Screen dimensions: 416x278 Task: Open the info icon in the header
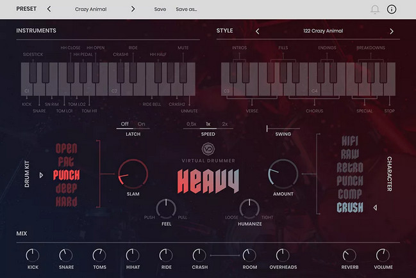coord(392,9)
